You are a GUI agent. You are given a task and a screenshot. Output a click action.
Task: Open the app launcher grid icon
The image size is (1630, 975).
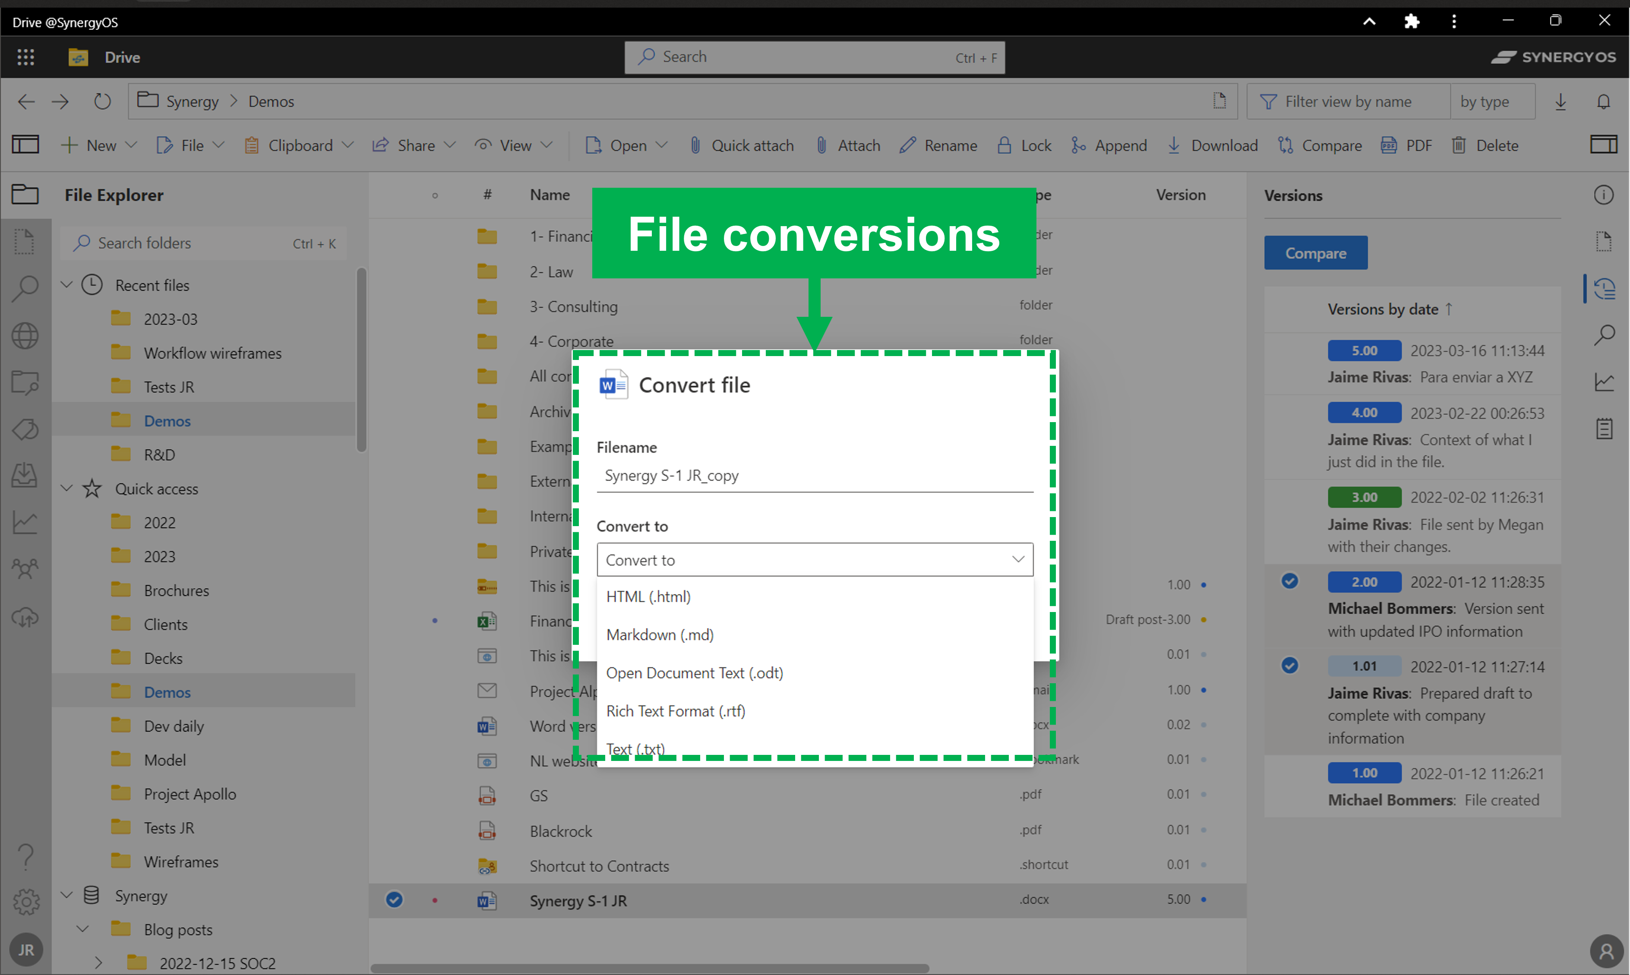click(x=25, y=57)
